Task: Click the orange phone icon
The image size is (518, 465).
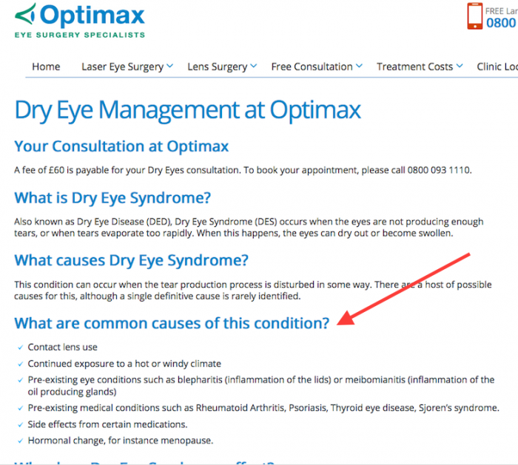Action: tap(474, 16)
